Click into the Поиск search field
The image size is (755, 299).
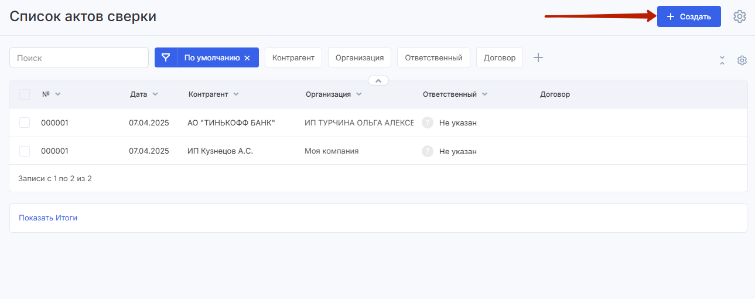(79, 57)
